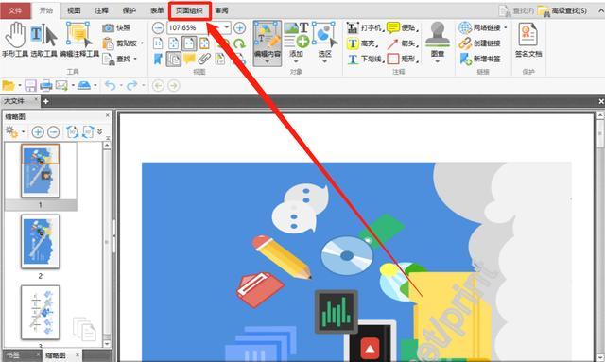Toggle thumbnails pane icon in view group
Viewport: 605px width, 362px height.
[174, 59]
